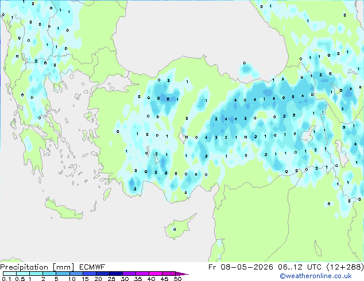Click the over-50 mm legend arrow tip
Viewport: 364px width, 281px height.
(182, 274)
